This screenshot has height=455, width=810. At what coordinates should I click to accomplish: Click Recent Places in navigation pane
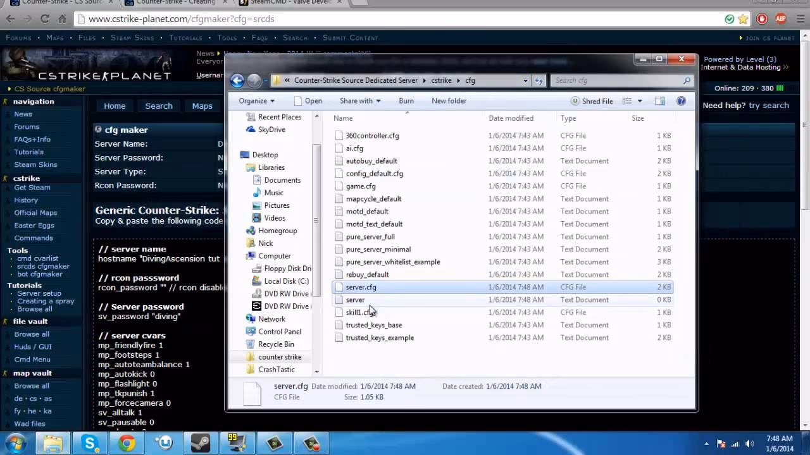279,117
